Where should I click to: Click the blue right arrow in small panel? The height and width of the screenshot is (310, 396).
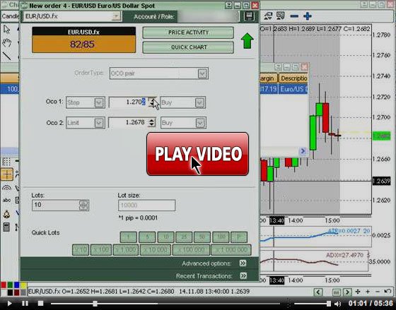point(303,151)
